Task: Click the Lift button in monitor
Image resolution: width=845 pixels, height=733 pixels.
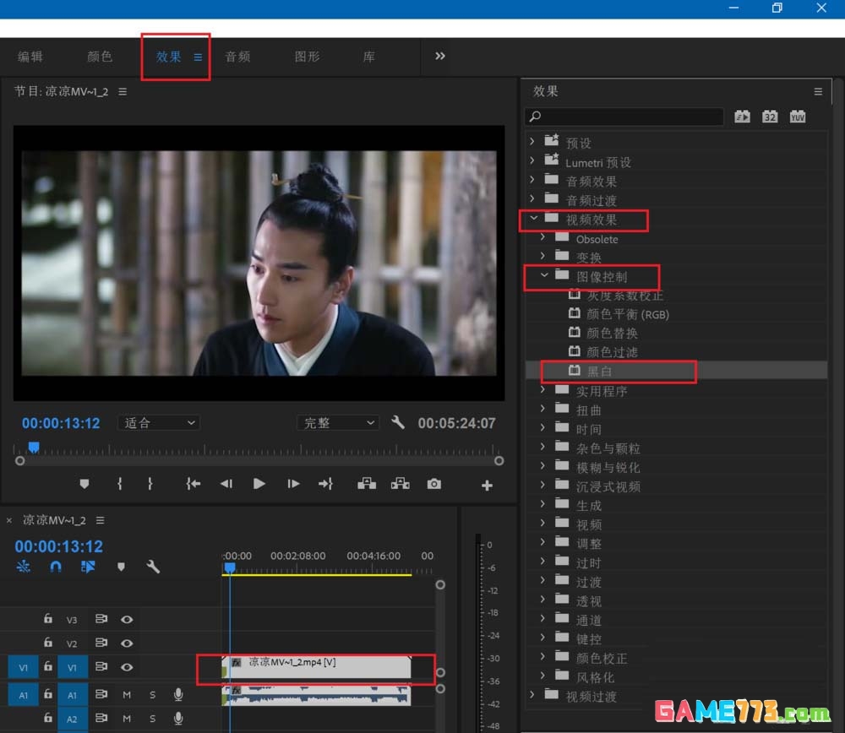Action: (x=367, y=484)
